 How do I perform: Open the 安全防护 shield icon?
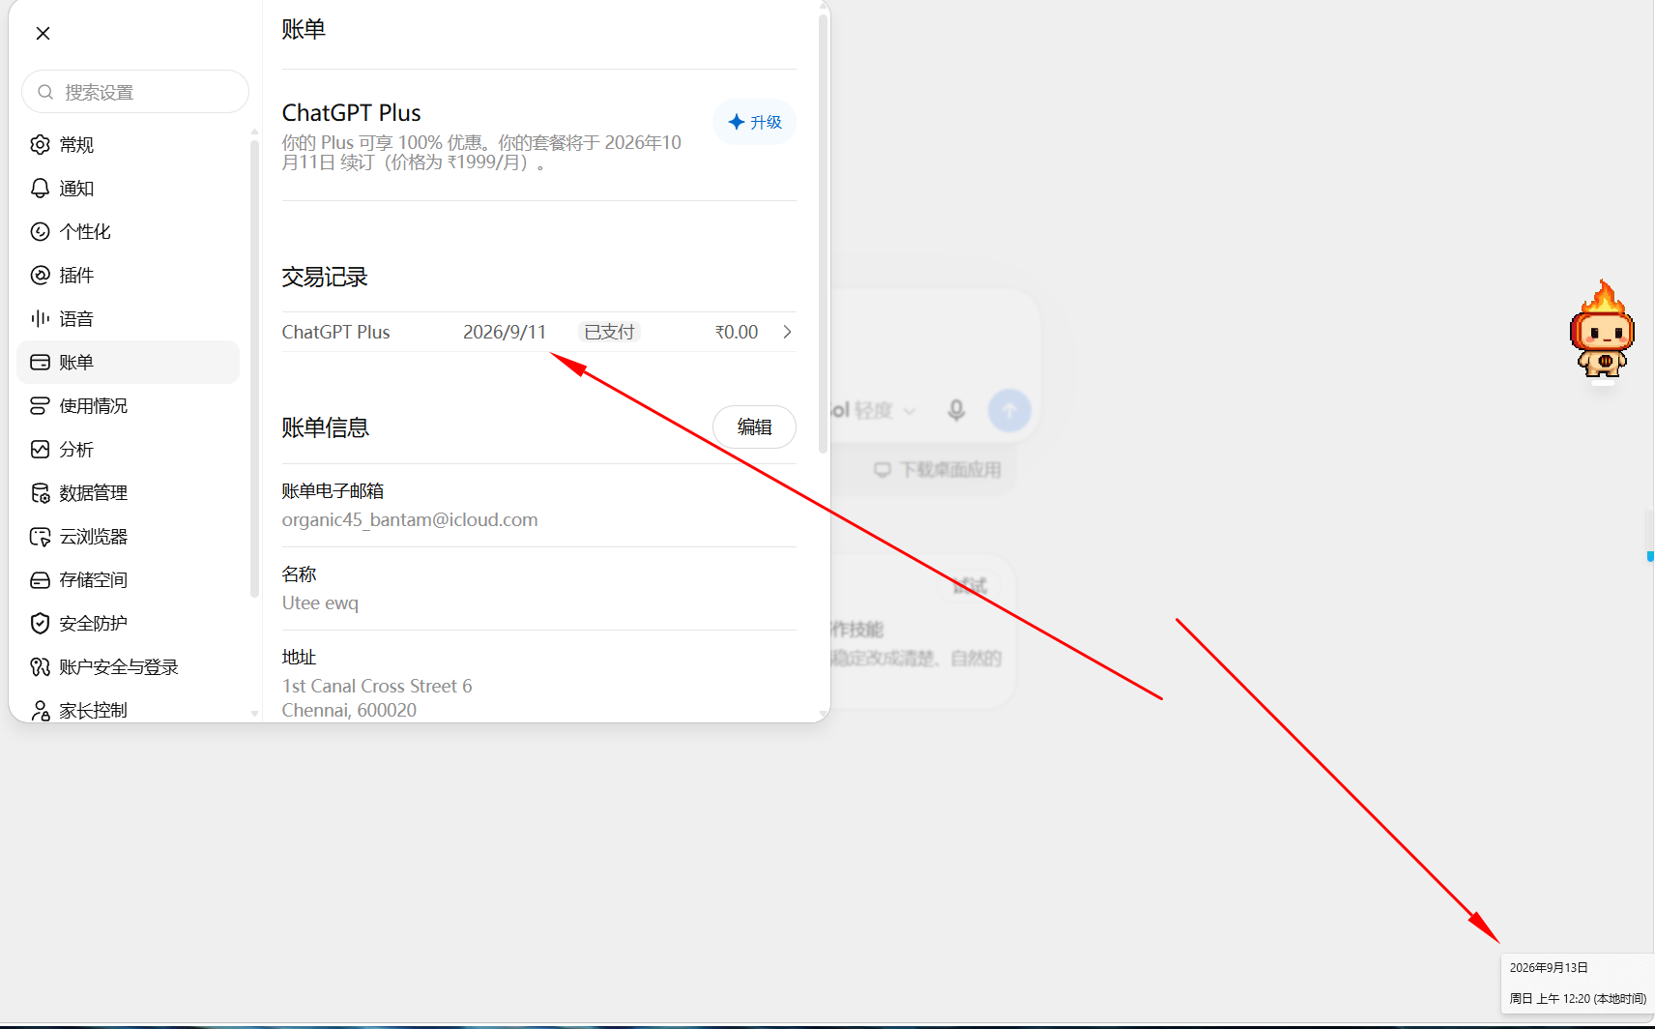[x=40, y=624]
